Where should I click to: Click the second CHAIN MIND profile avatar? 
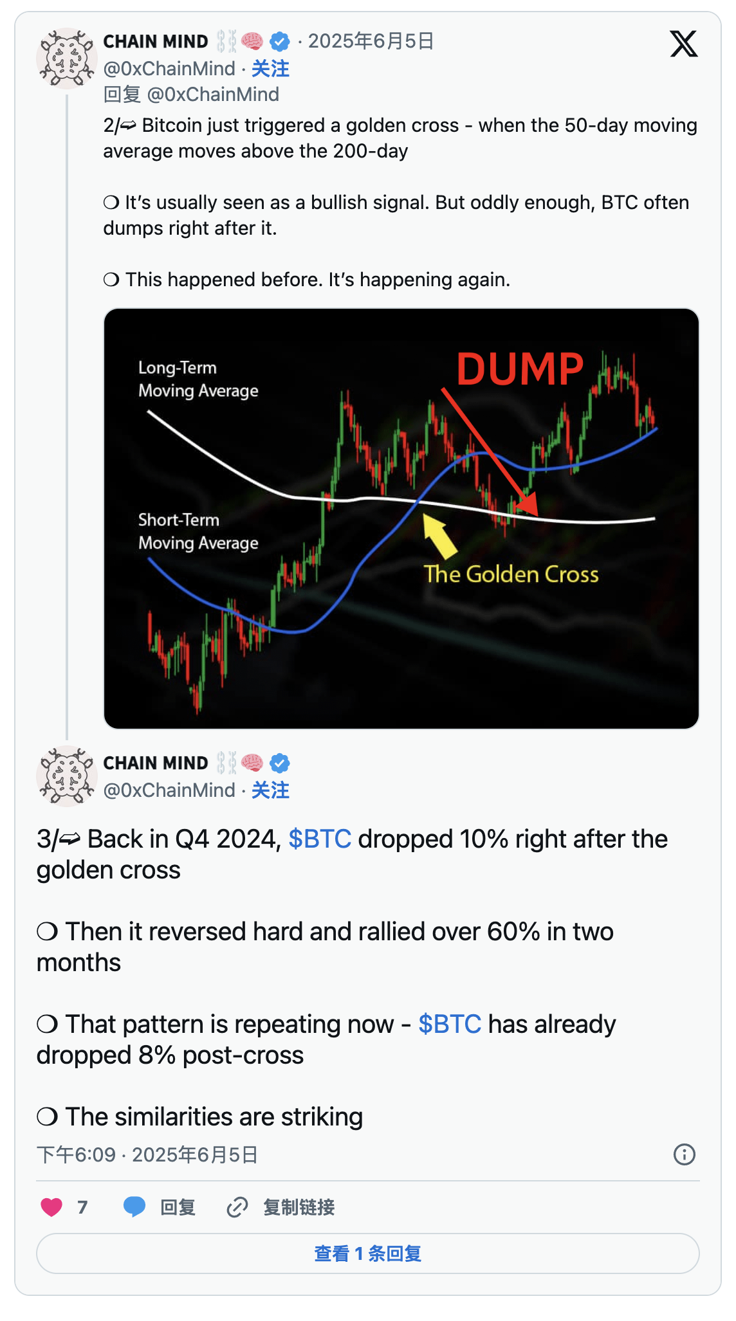67,776
